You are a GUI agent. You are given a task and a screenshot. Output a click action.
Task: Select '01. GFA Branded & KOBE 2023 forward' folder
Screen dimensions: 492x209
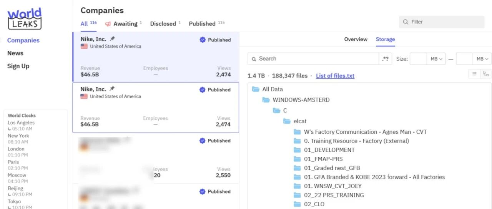pyautogui.click(x=374, y=177)
